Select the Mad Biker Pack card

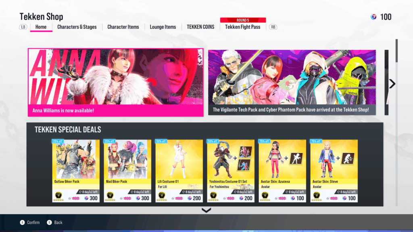[127, 171]
